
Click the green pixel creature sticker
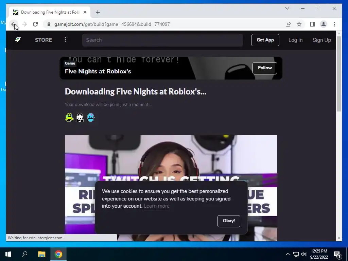(69, 117)
